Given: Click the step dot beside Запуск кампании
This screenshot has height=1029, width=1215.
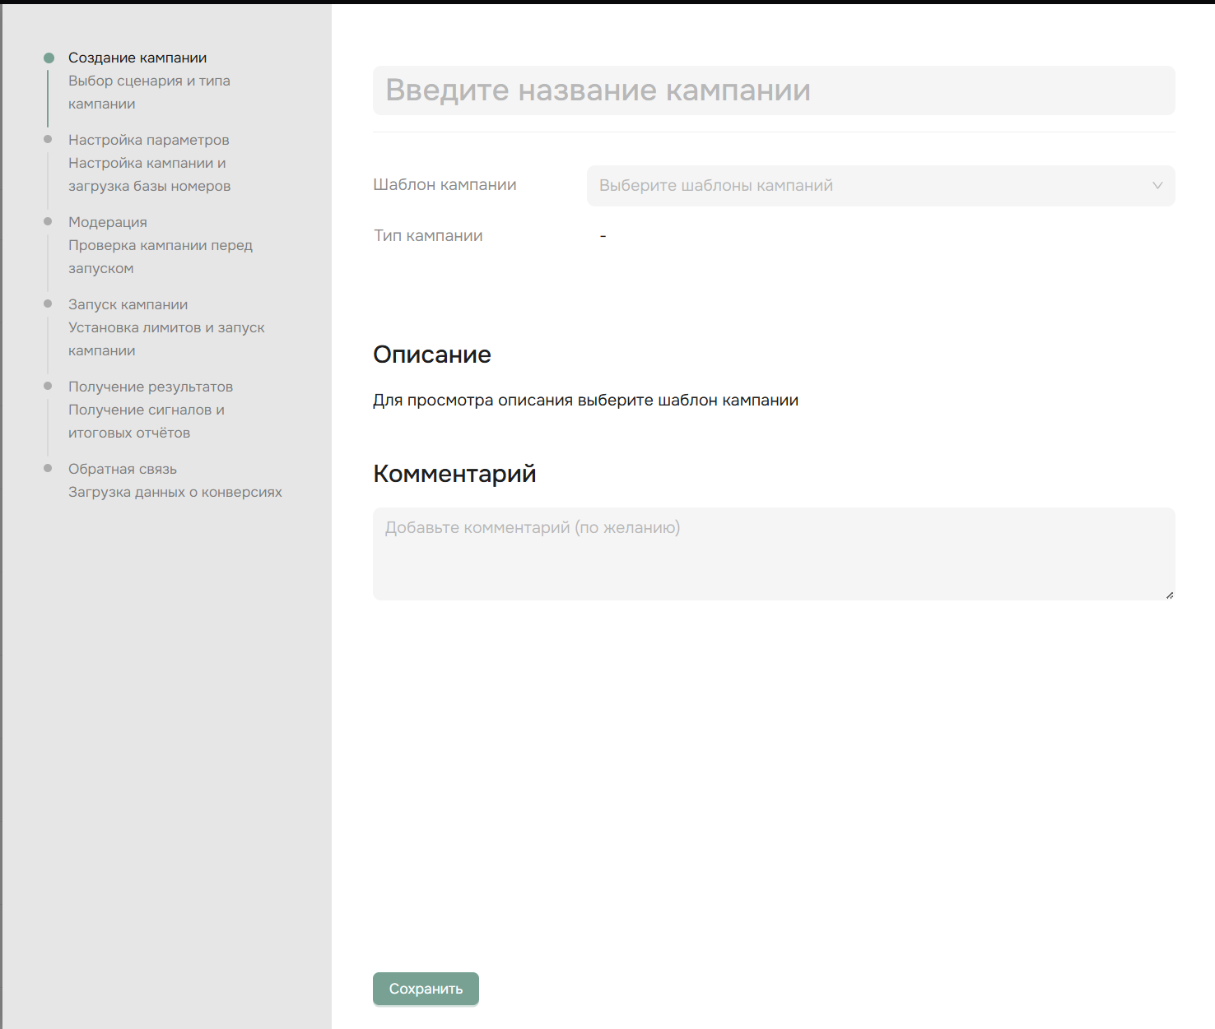Looking at the screenshot, I should [x=48, y=304].
